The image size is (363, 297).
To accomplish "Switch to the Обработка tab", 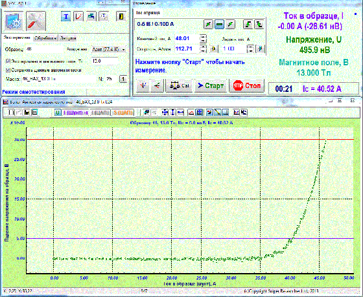I will pos(45,38).
